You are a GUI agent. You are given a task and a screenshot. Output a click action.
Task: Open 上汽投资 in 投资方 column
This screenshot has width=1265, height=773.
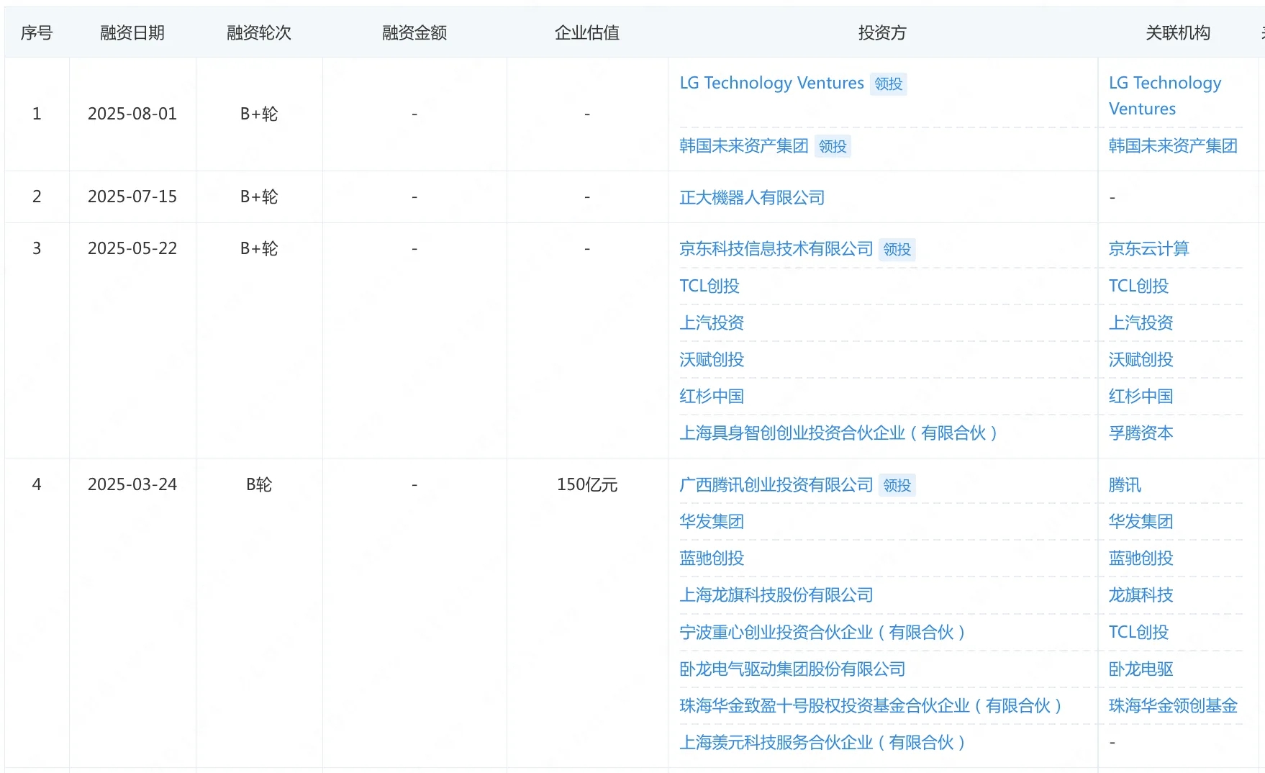712,322
